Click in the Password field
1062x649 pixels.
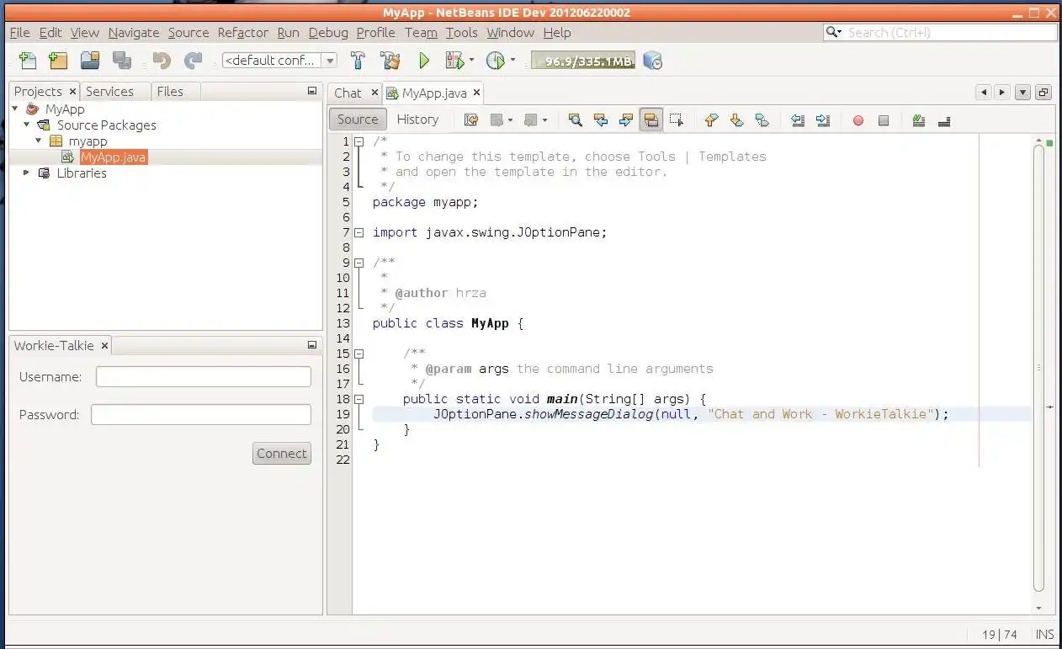(x=201, y=415)
